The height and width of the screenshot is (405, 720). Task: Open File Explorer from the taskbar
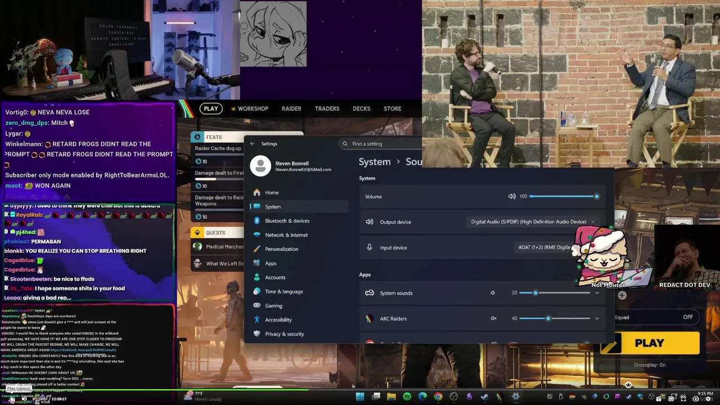(x=391, y=397)
